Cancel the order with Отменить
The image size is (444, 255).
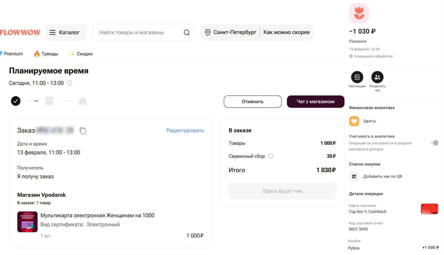click(253, 101)
